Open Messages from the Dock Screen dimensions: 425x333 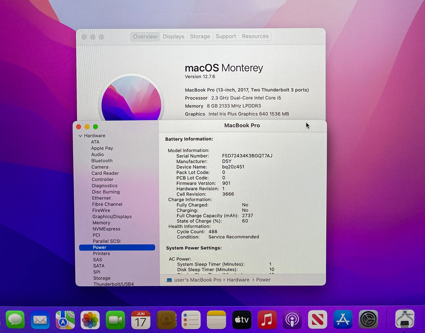[15, 320]
